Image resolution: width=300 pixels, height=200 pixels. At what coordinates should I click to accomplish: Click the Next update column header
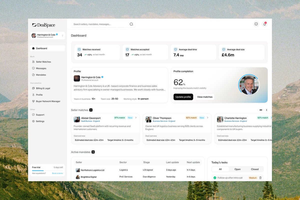point(193,162)
